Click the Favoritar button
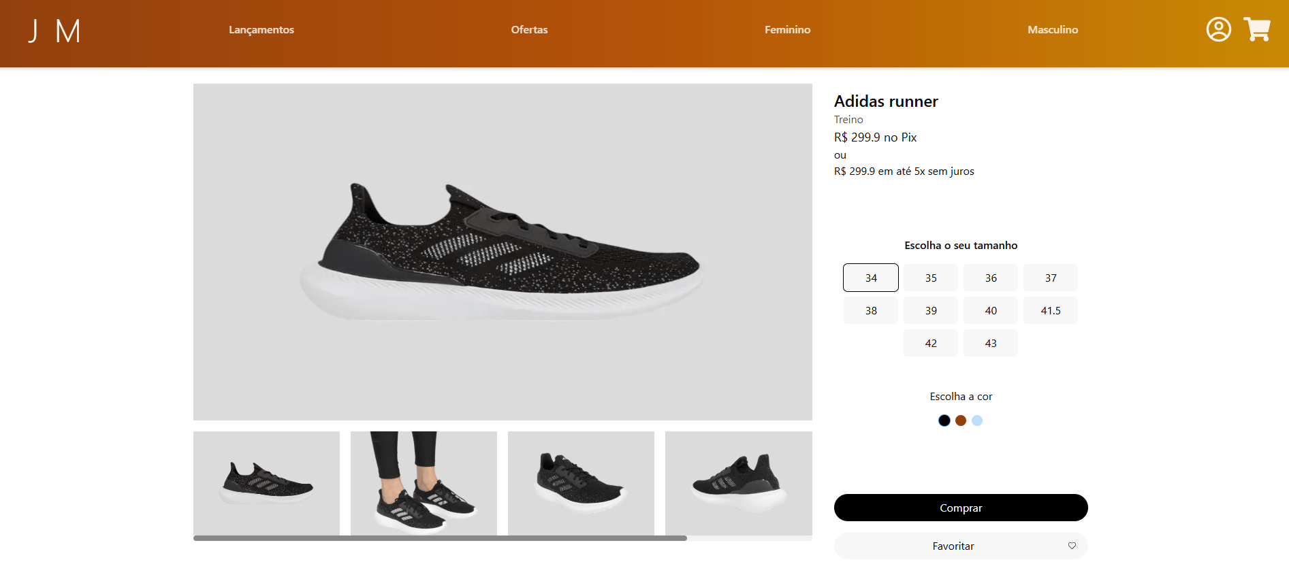 point(953,546)
